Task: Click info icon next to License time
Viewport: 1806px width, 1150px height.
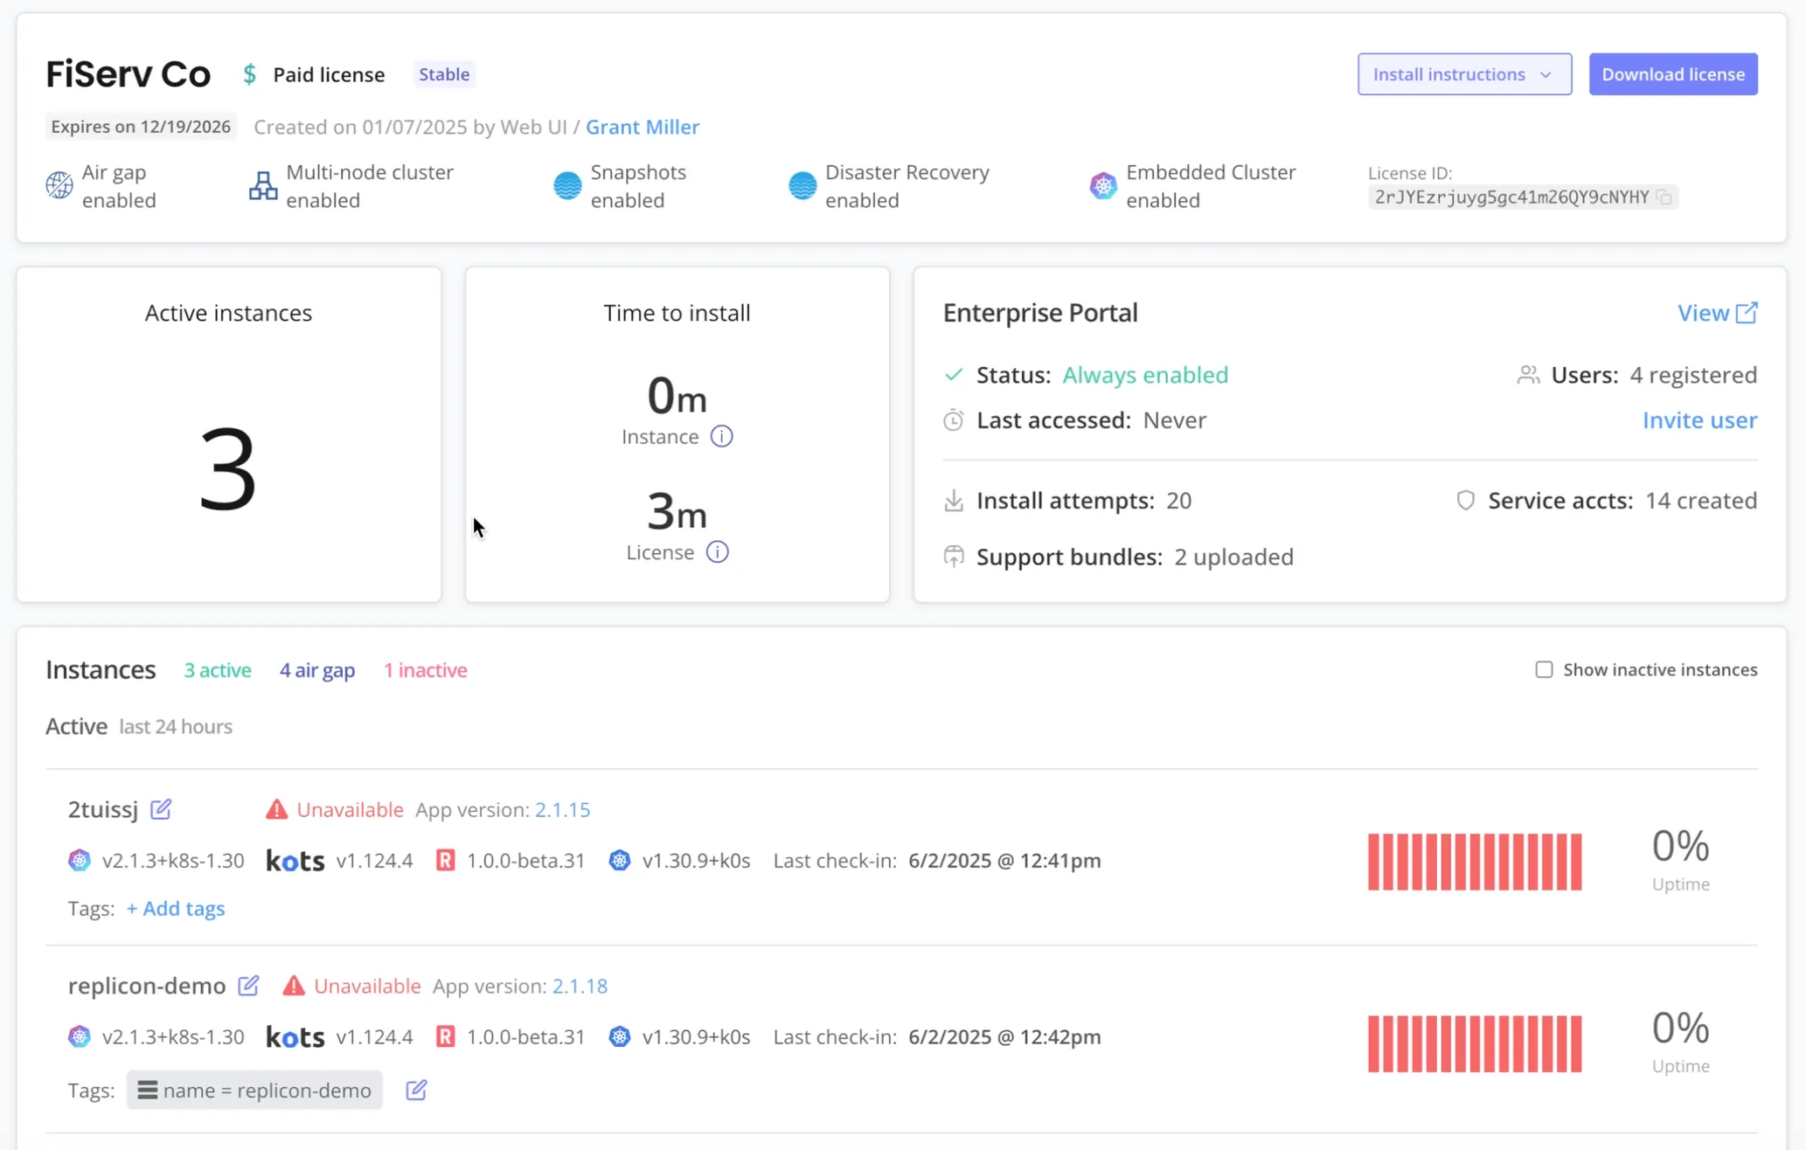Action: tap(718, 552)
